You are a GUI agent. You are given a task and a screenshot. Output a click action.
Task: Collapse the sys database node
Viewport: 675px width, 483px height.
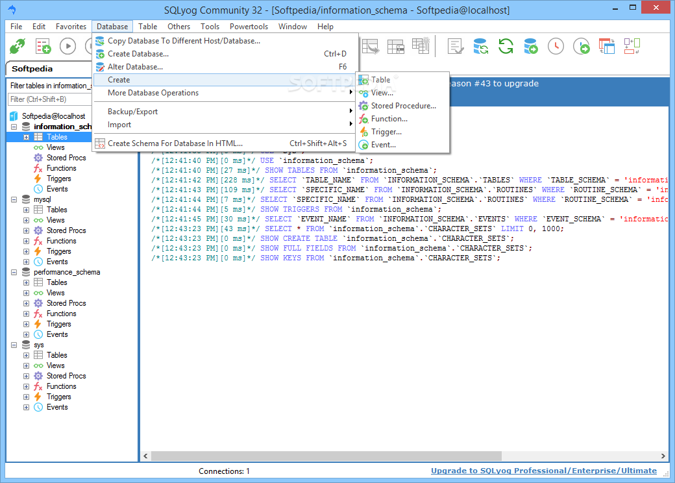(x=14, y=345)
